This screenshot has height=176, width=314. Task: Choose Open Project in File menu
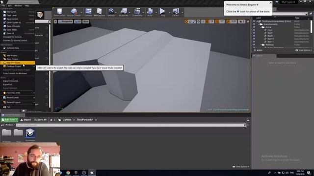point(18,59)
